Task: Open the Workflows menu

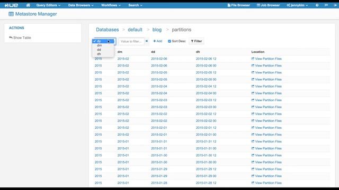Action: pos(111,5)
